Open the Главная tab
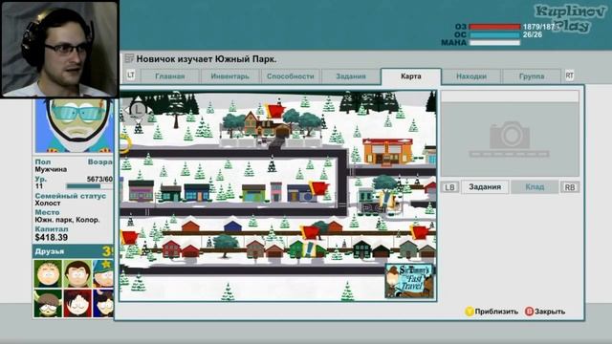The image size is (612, 344). pyautogui.click(x=170, y=76)
